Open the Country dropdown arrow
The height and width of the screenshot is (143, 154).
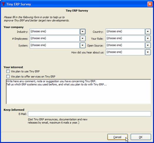[x=148, y=31]
